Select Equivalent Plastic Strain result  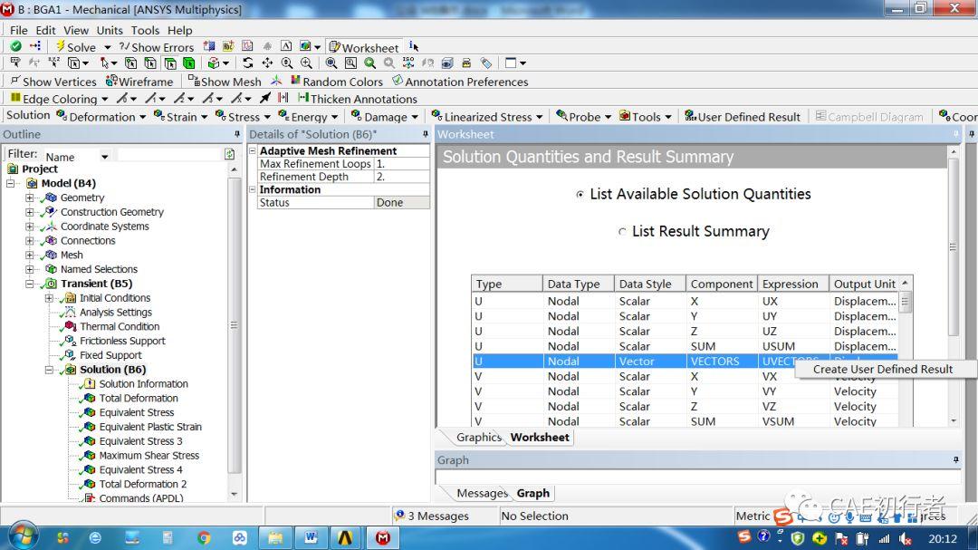pyautogui.click(x=149, y=427)
